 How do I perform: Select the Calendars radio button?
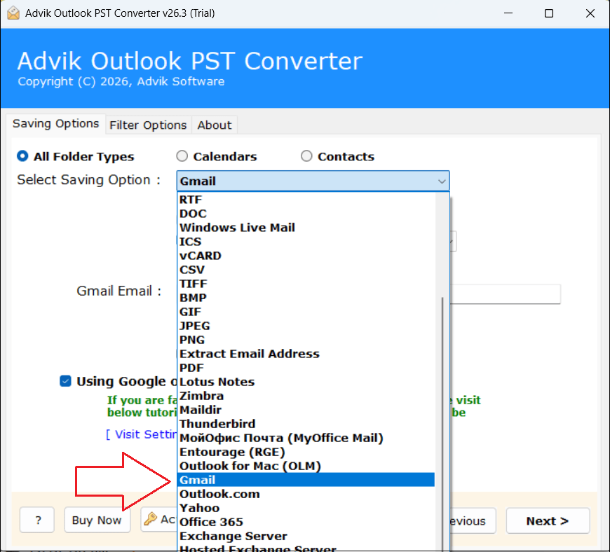click(x=182, y=156)
